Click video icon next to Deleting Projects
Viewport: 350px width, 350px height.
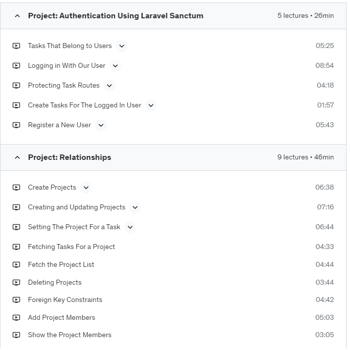[16, 283]
